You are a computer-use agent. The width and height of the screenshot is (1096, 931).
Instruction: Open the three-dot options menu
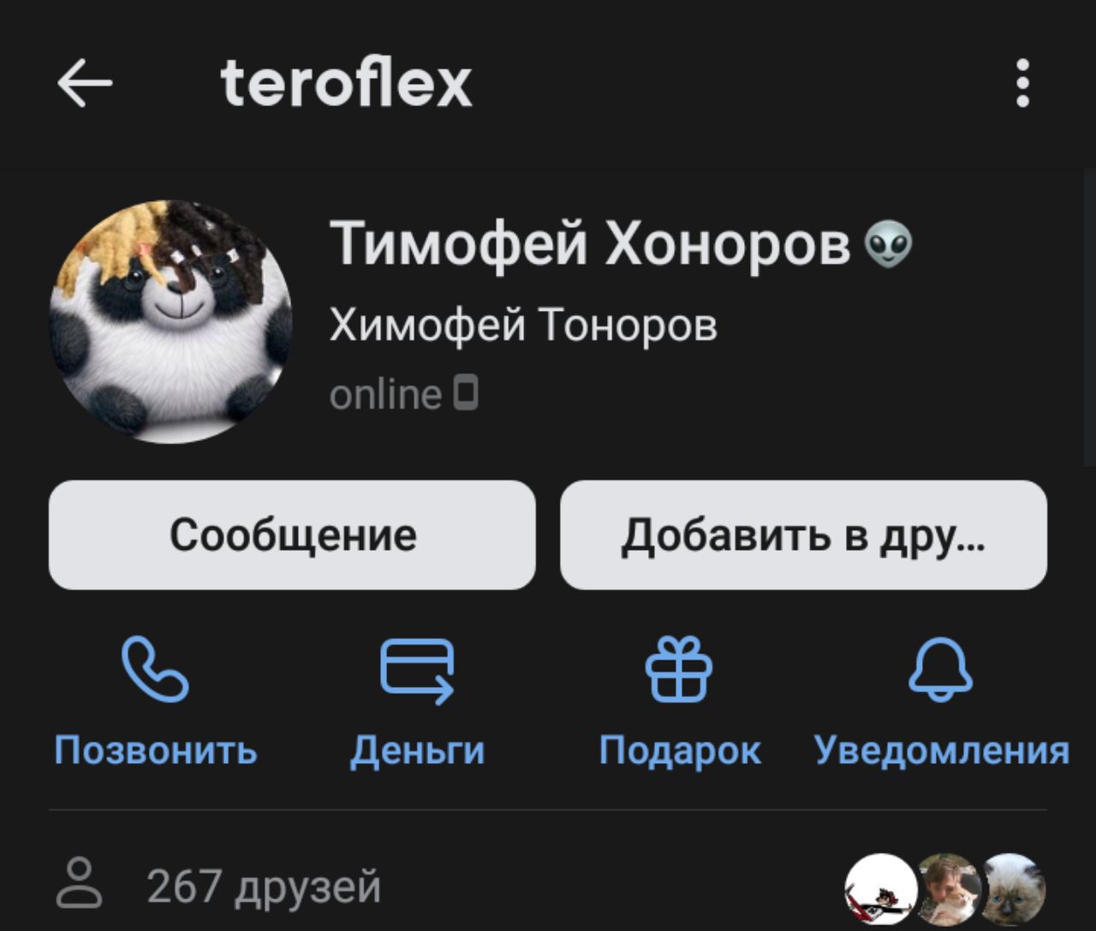pyautogui.click(x=1022, y=83)
